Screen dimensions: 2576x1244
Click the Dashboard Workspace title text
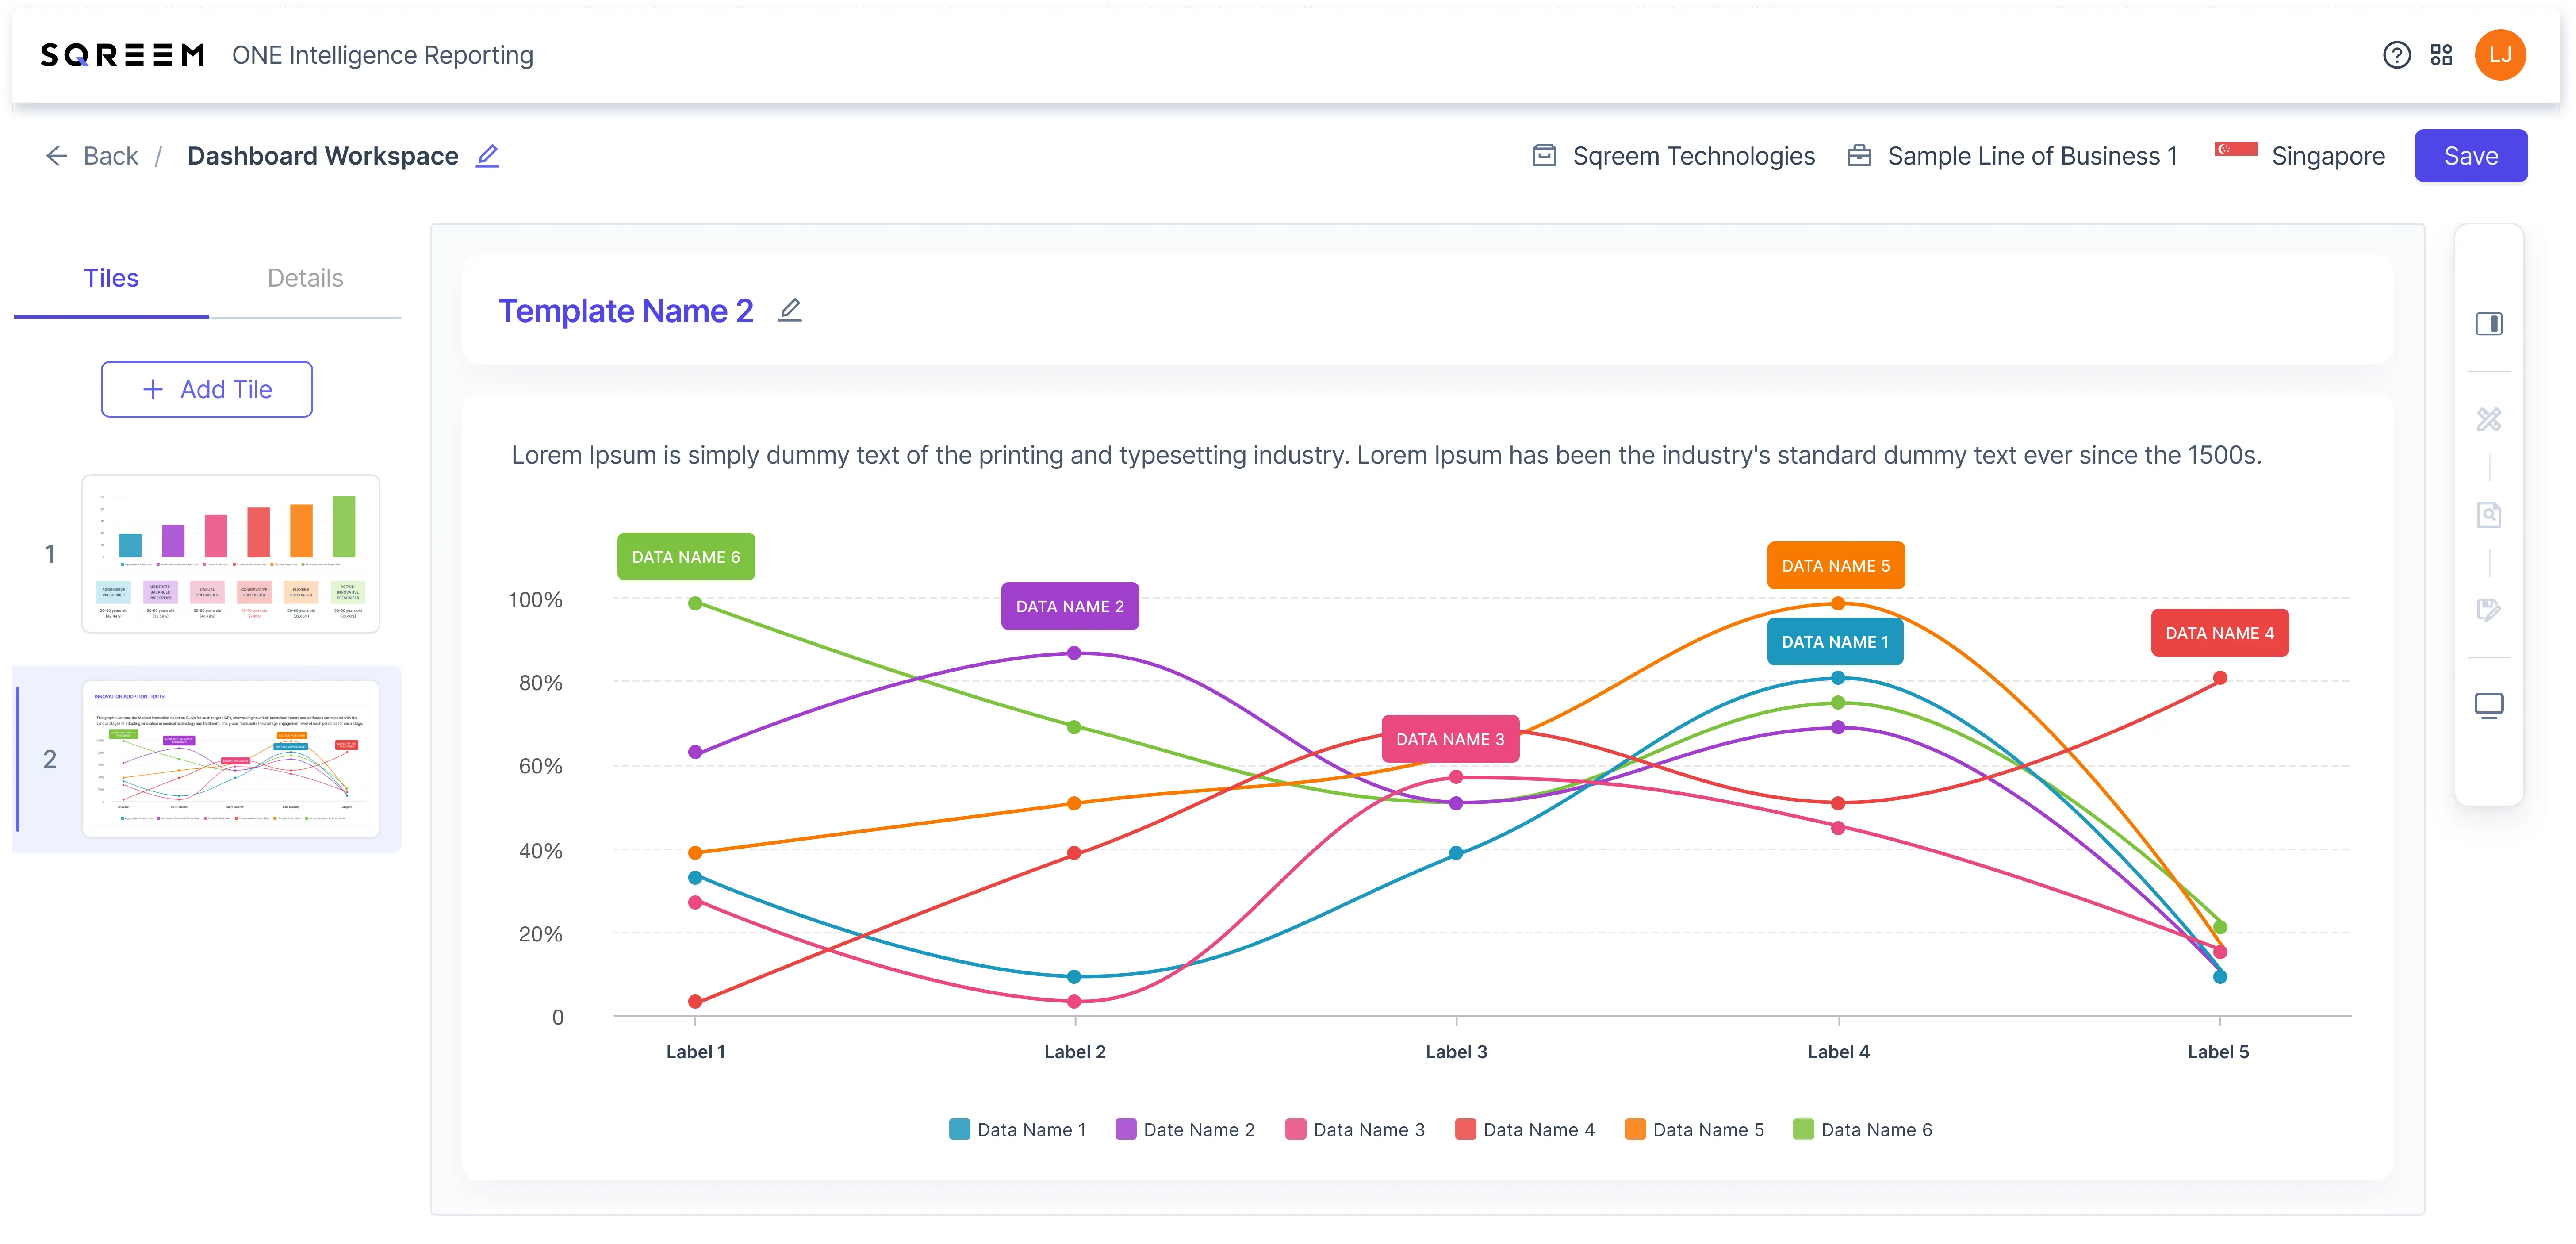pyautogui.click(x=323, y=156)
